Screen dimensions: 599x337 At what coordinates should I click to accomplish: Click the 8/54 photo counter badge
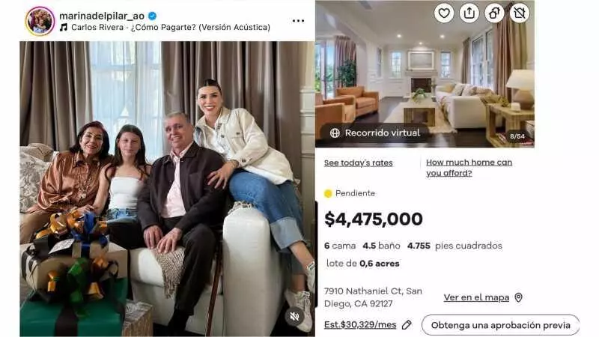(517, 136)
